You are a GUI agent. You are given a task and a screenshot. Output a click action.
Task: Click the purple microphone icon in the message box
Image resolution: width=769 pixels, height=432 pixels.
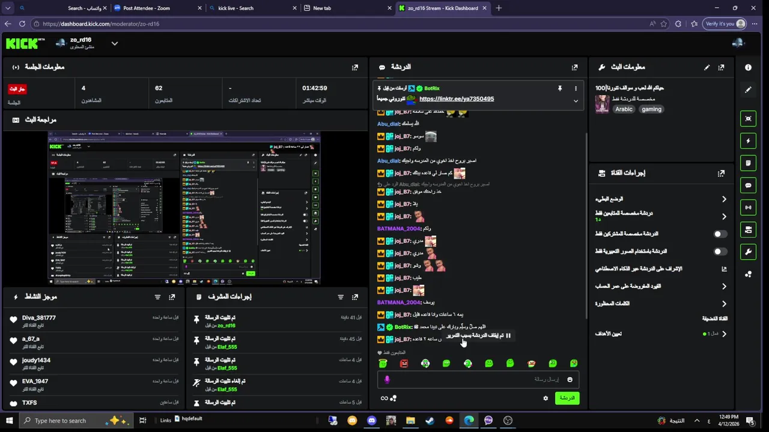[387, 379]
